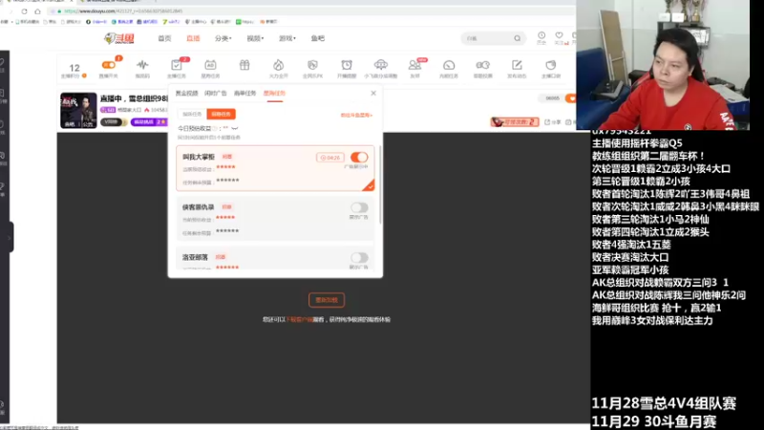Viewport: 764px width, 430px height.
Task: Open the friends icon with new badge
Action: coord(414,65)
